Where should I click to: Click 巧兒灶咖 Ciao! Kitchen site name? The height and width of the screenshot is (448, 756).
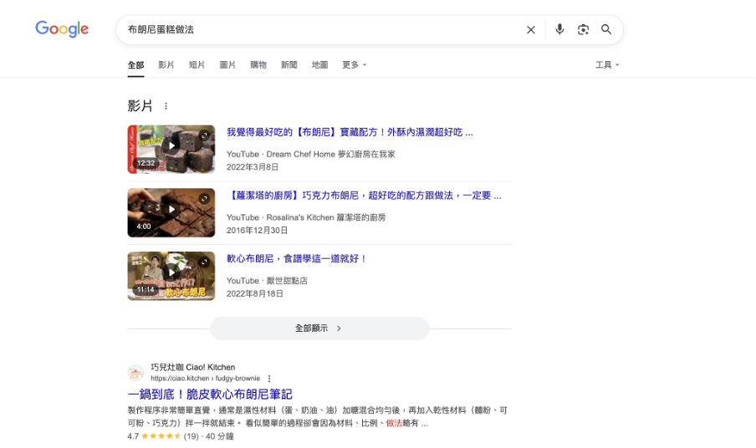[193, 367]
